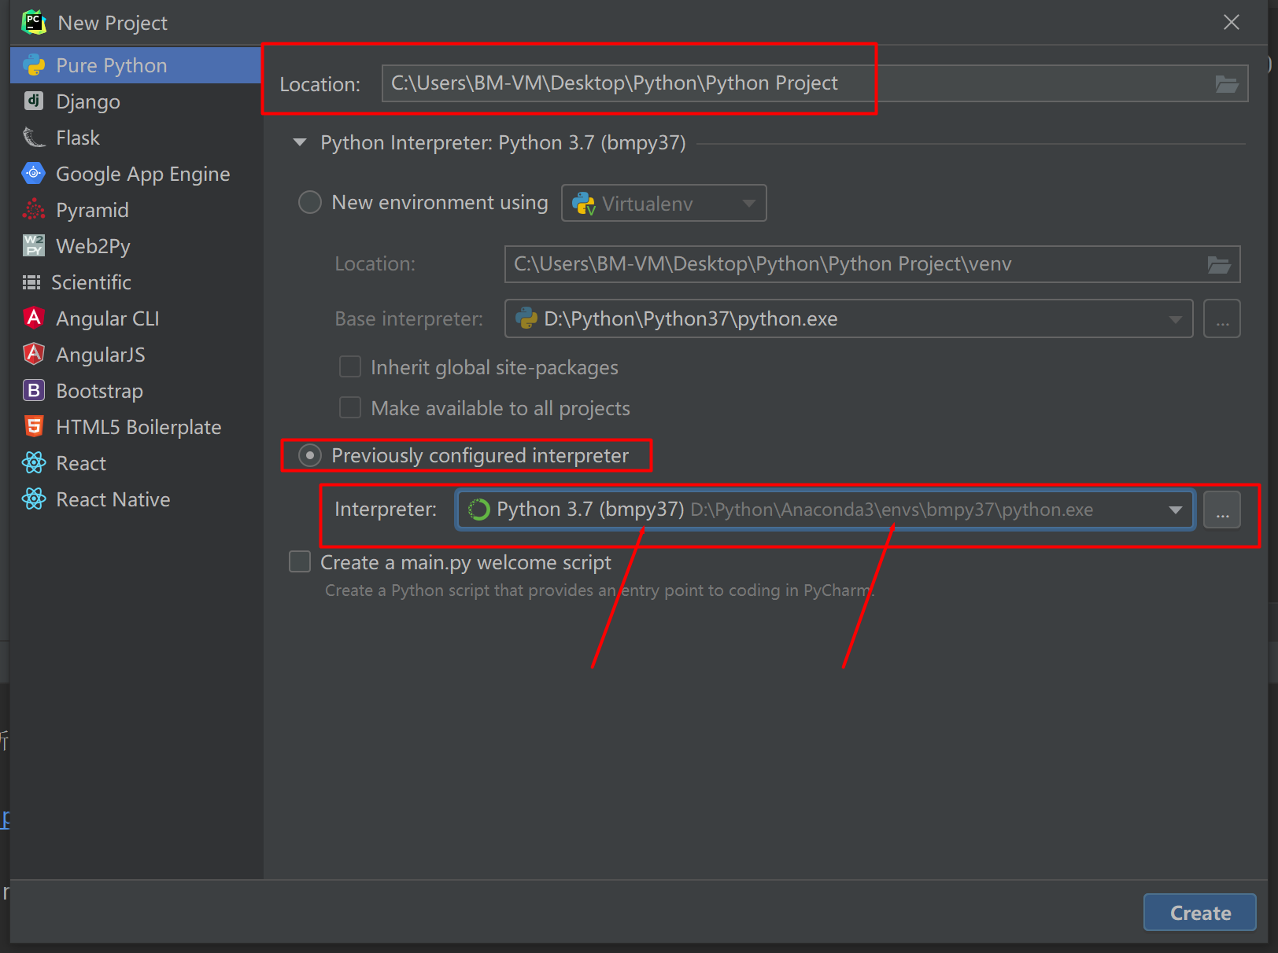Viewport: 1278px width, 953px height.
Task: Select Pure Python project type
Action: coord(135,65)
